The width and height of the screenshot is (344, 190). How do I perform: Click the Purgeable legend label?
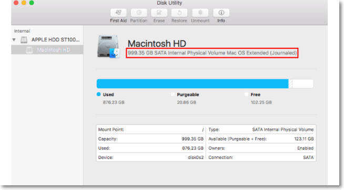coord(188,94)
